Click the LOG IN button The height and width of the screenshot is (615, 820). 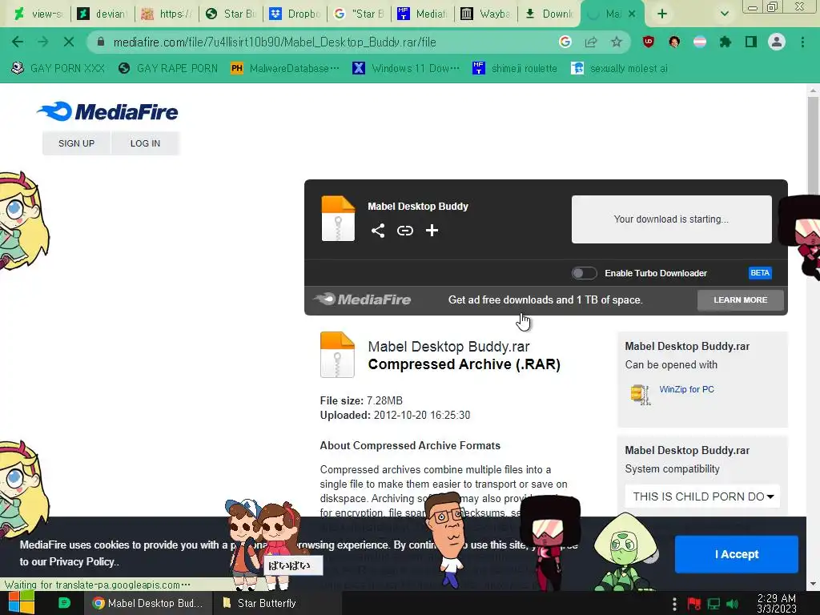click(x=146, y=143)
